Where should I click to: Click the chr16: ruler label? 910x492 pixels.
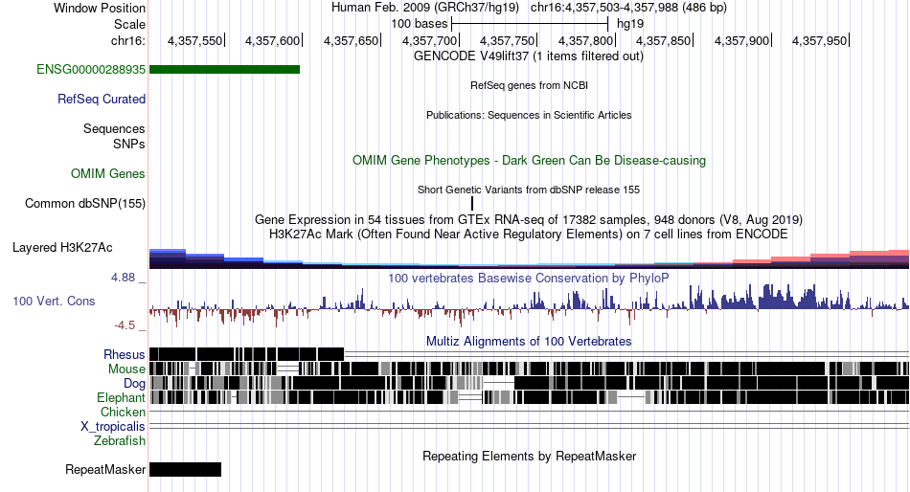tap(128, 40)
